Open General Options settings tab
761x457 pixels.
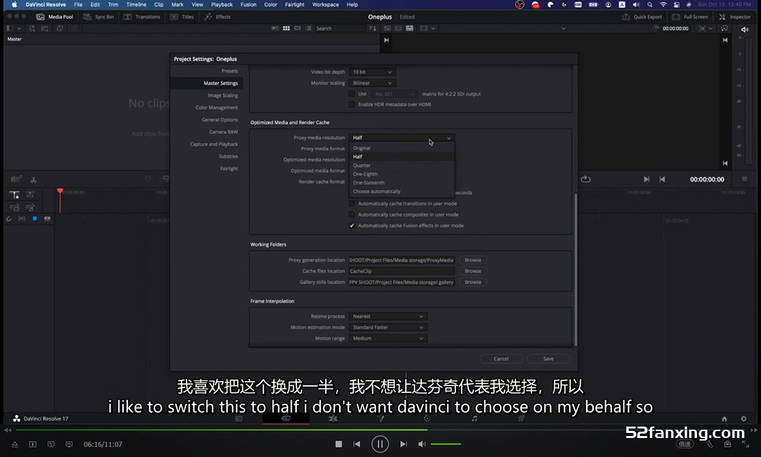point(220,120)
